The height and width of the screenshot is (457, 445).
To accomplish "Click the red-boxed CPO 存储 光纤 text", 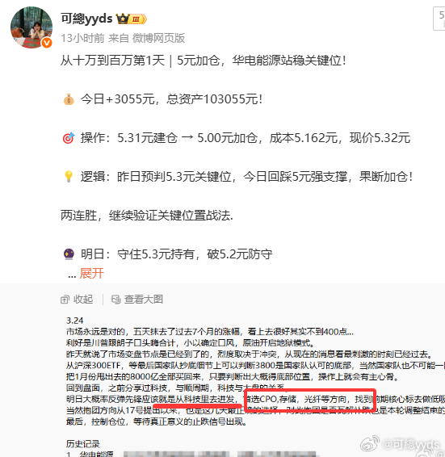I will pyautogui.click(x=309, y=400).
